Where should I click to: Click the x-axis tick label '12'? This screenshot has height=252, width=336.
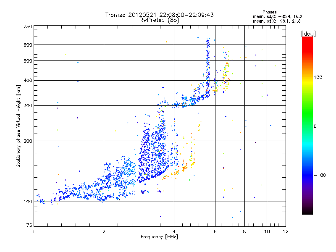coord(286,231)
